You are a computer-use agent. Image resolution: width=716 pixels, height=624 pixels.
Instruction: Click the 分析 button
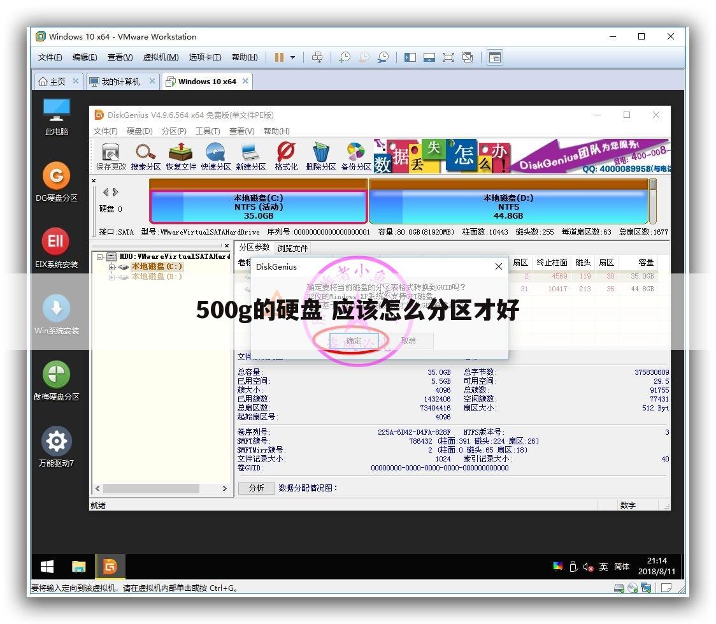[256, 488]
